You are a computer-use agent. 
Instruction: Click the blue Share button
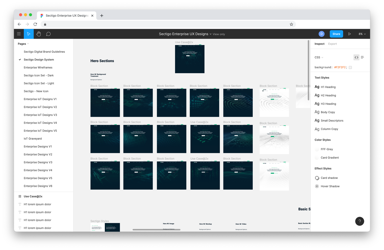(336, 34)
